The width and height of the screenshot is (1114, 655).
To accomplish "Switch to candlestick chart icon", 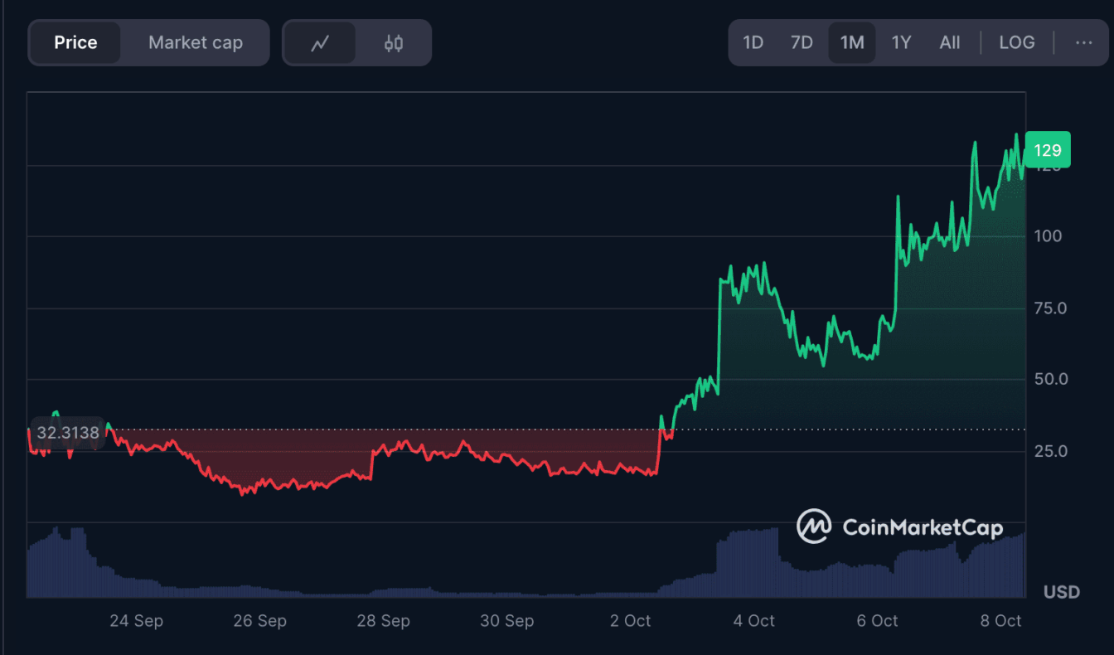I will 393,43.
